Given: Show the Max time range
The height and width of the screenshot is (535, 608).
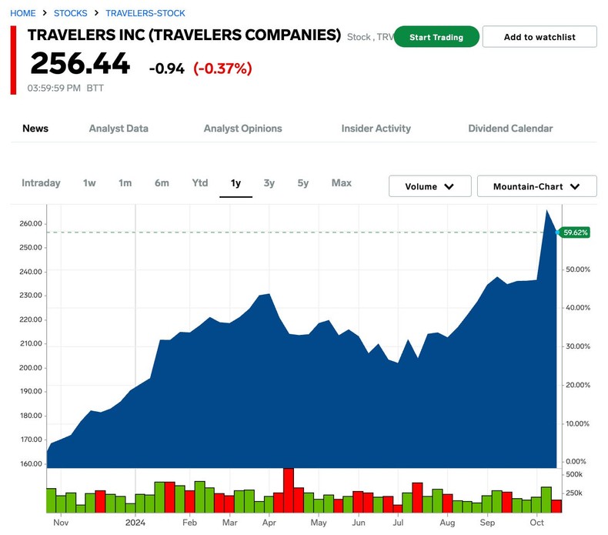Looking at the screenshot, I should tap(341, 183).
